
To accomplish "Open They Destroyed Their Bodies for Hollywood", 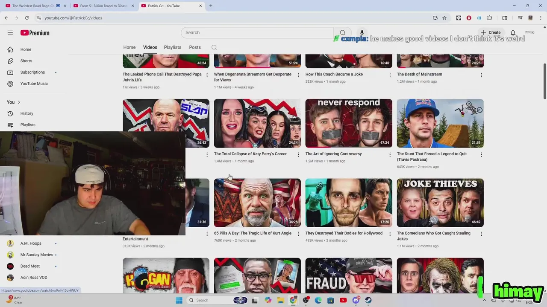I will [x=344, y=233].
